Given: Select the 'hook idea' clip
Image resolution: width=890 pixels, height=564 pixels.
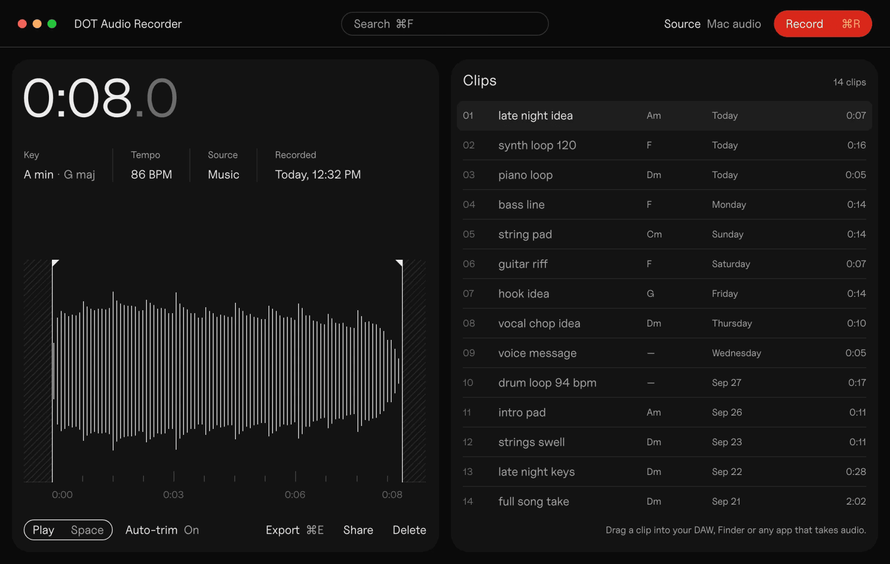Looking at the screenshot, I should (664, 293).
